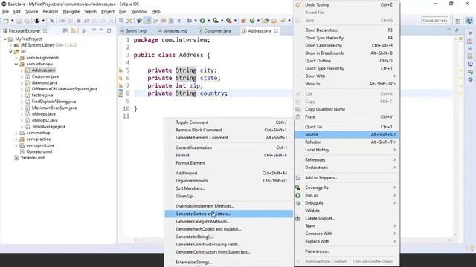Viewport: 476px width, 267px height.
Task: Select Generate Getters and Setters...
Action: coord(228,214)
